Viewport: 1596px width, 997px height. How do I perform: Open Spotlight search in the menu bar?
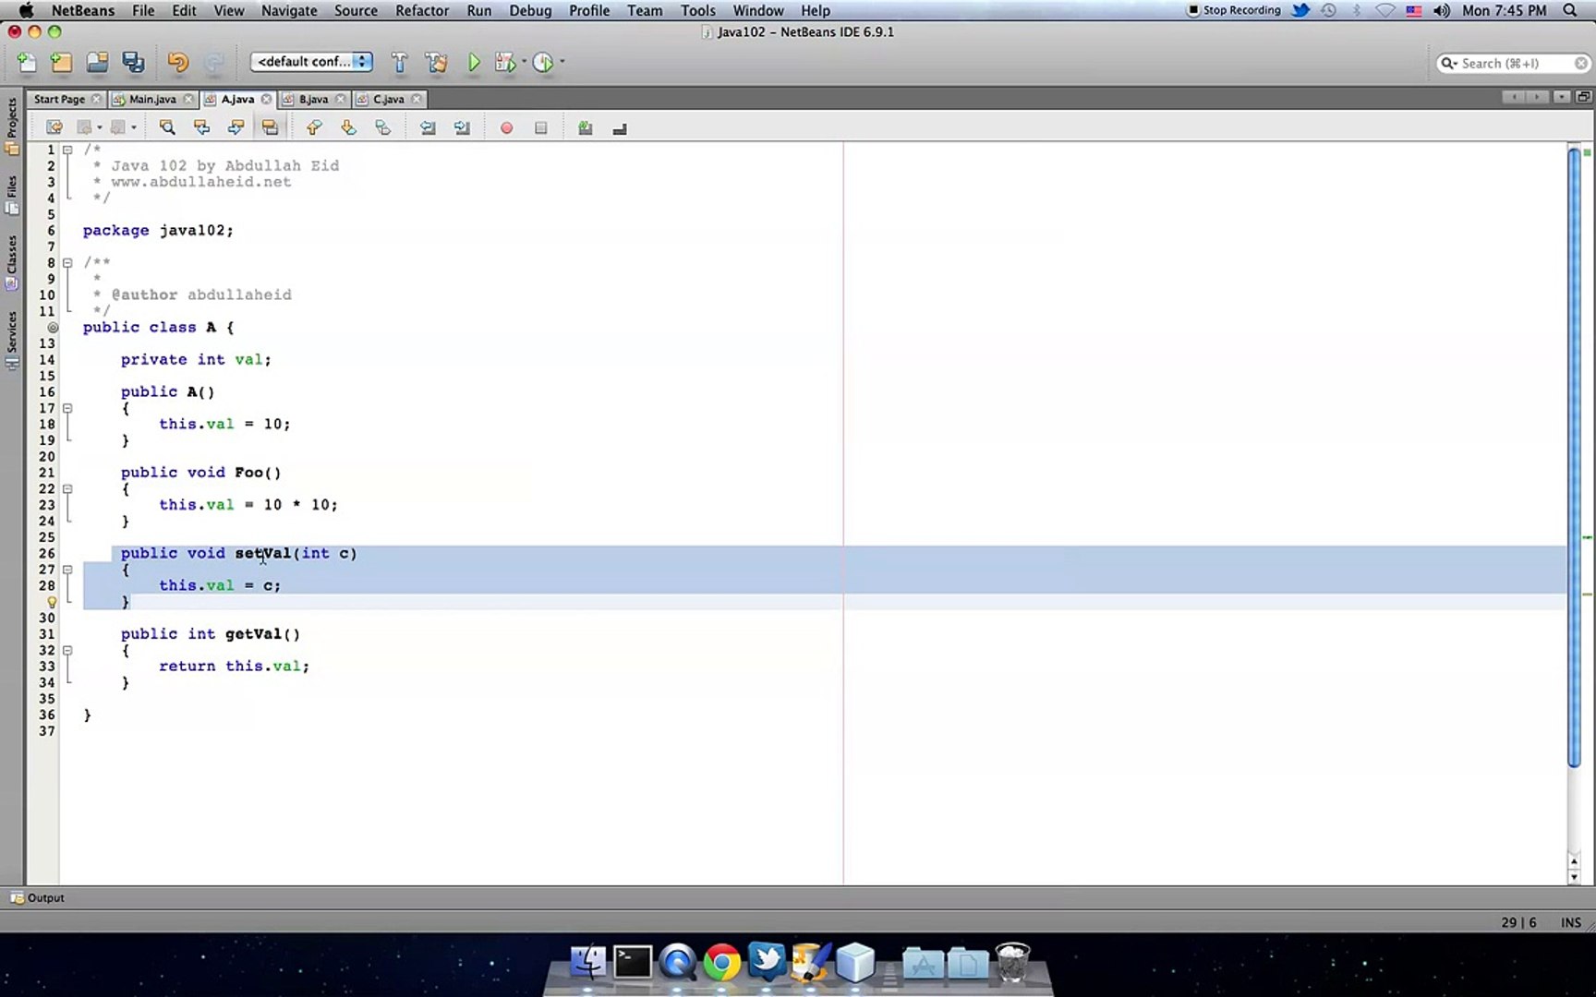pyautogui.click(x=1570, y=10)
